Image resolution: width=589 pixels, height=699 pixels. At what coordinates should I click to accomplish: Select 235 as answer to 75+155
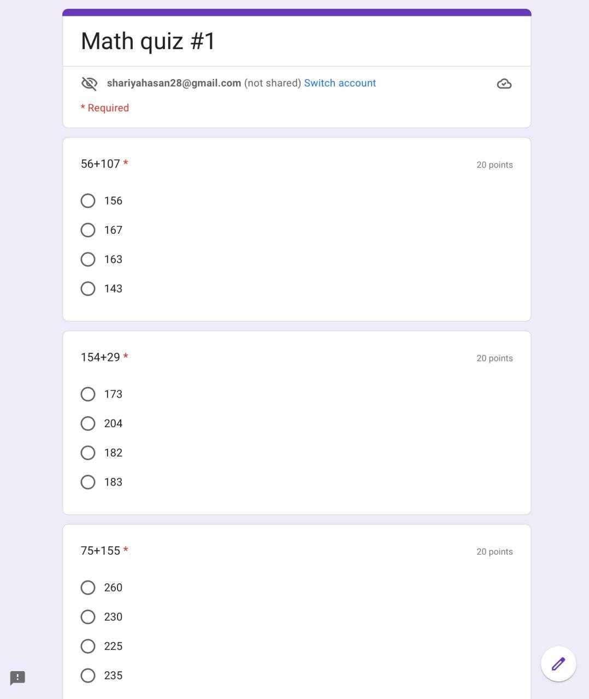point(88,676)
